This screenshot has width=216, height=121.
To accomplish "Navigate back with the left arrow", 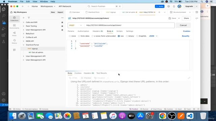I will [x=23, y=6].
